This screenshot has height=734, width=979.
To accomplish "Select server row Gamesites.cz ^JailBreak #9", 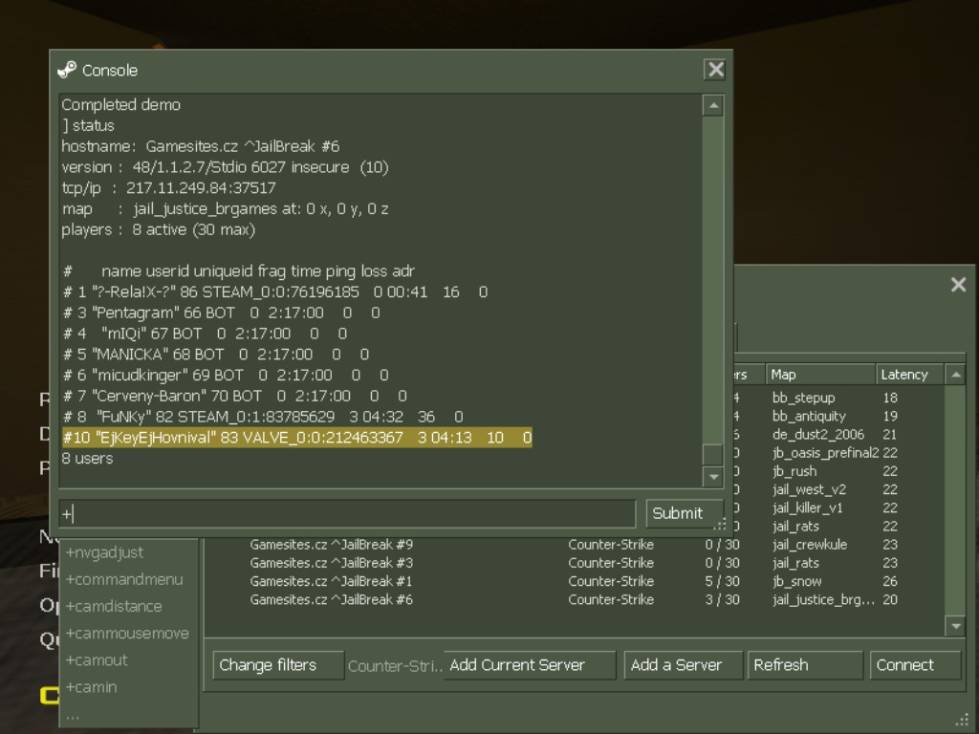I will point(575,545).
